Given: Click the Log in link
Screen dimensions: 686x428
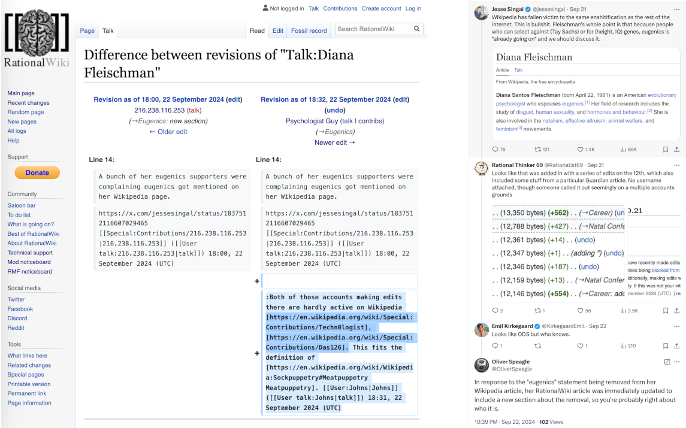Looking at the screenshot, I should [413, 8].
